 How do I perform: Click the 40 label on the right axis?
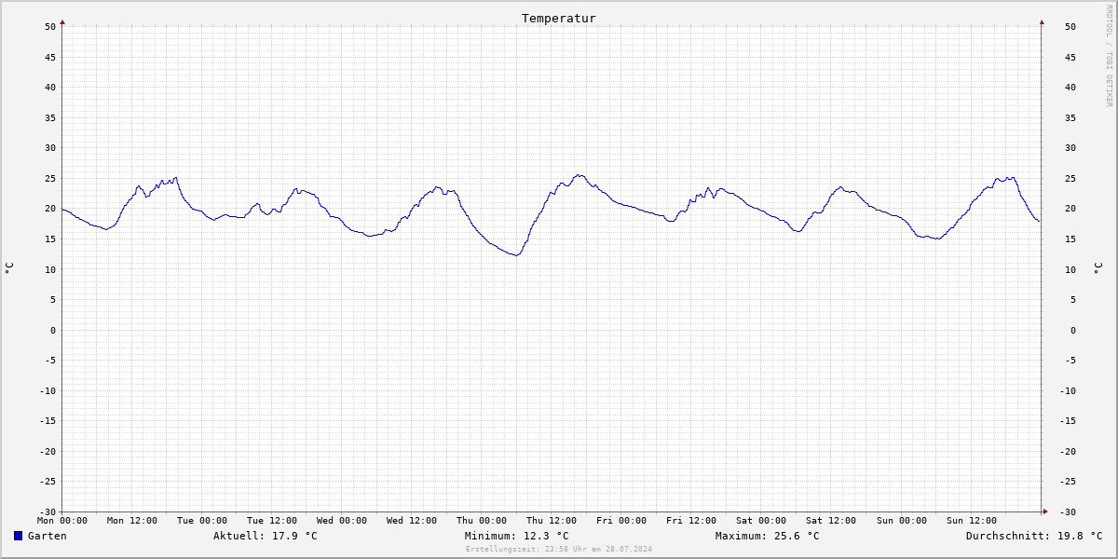coord(1070,87)
